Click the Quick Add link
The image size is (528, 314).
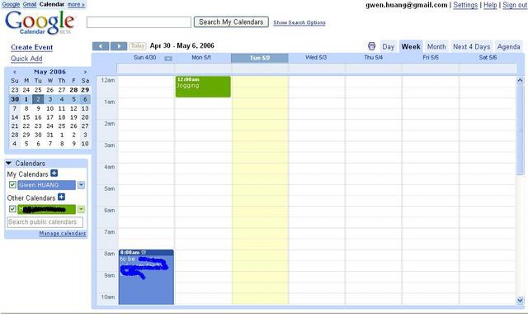point(26,59)
